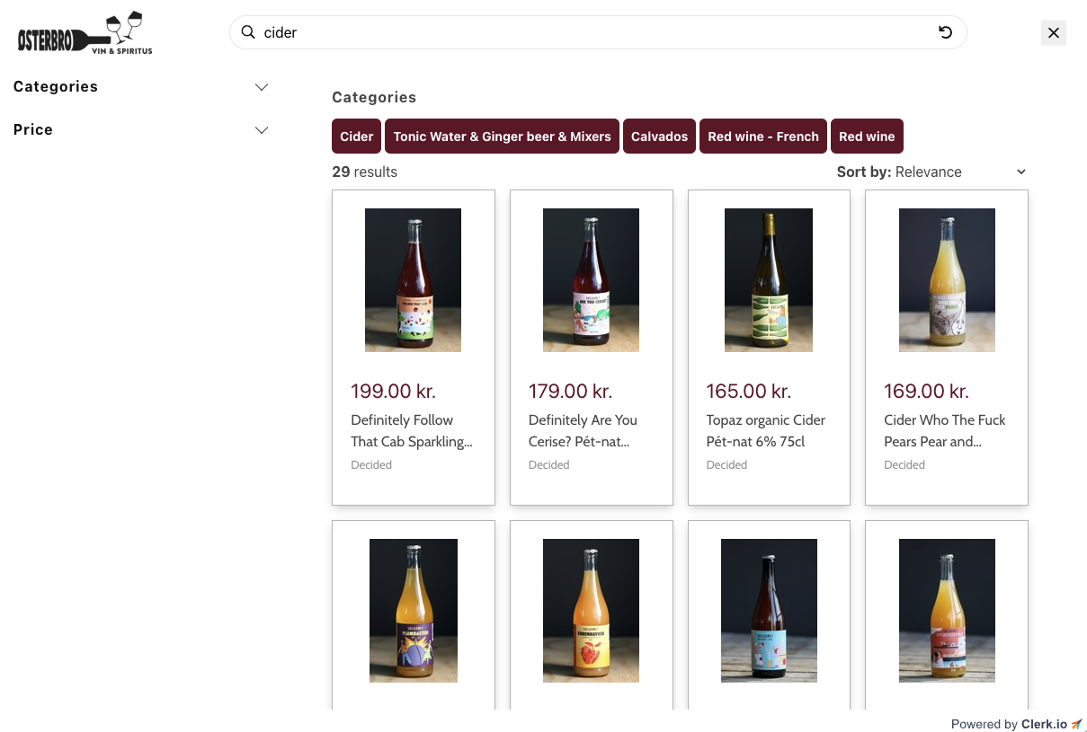Click the Price filter label in sidebar
This screenshot has width=1087, height=732.
coord(33,130)
